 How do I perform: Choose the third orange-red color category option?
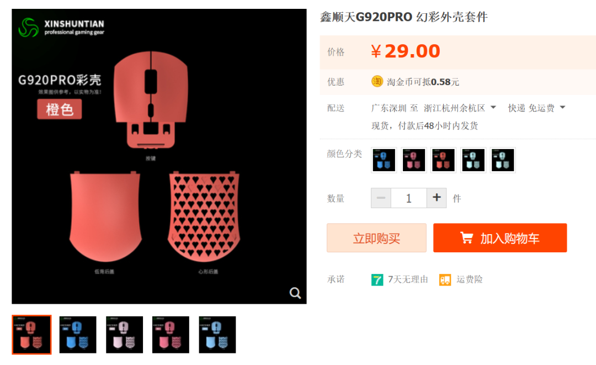443,160
